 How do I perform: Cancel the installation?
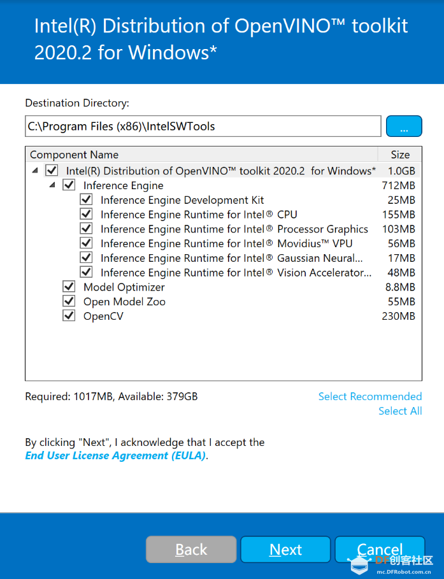point(380,550)
